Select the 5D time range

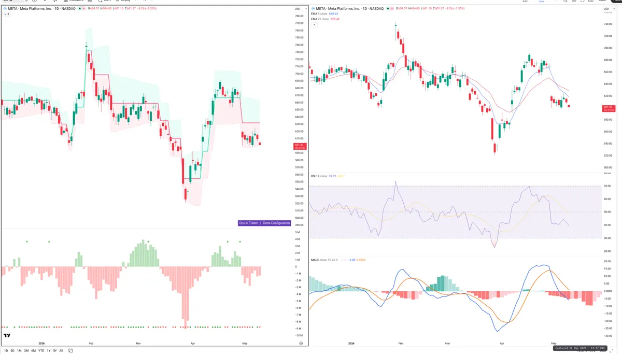coord(12,351)
